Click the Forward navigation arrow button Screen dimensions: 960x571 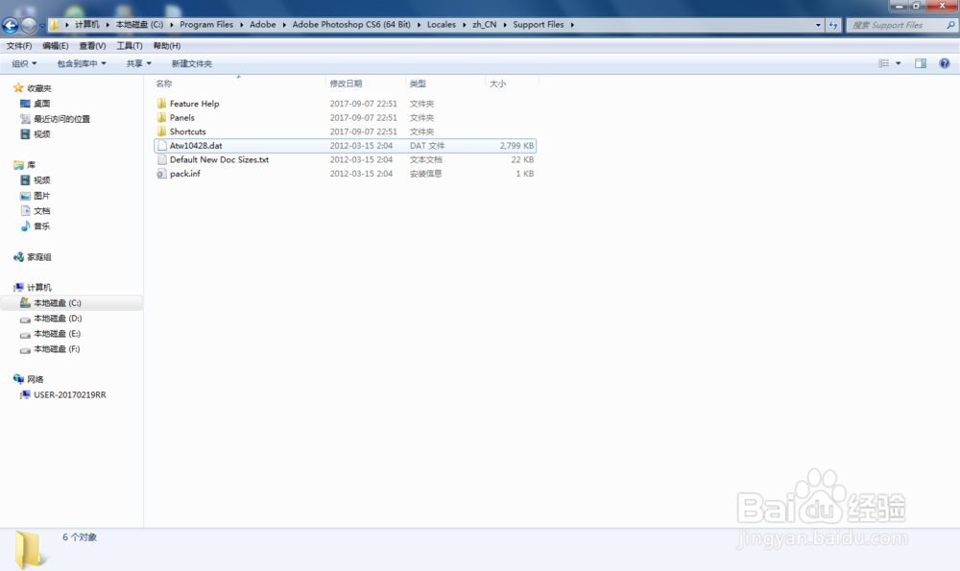click(x=29, y=25)
